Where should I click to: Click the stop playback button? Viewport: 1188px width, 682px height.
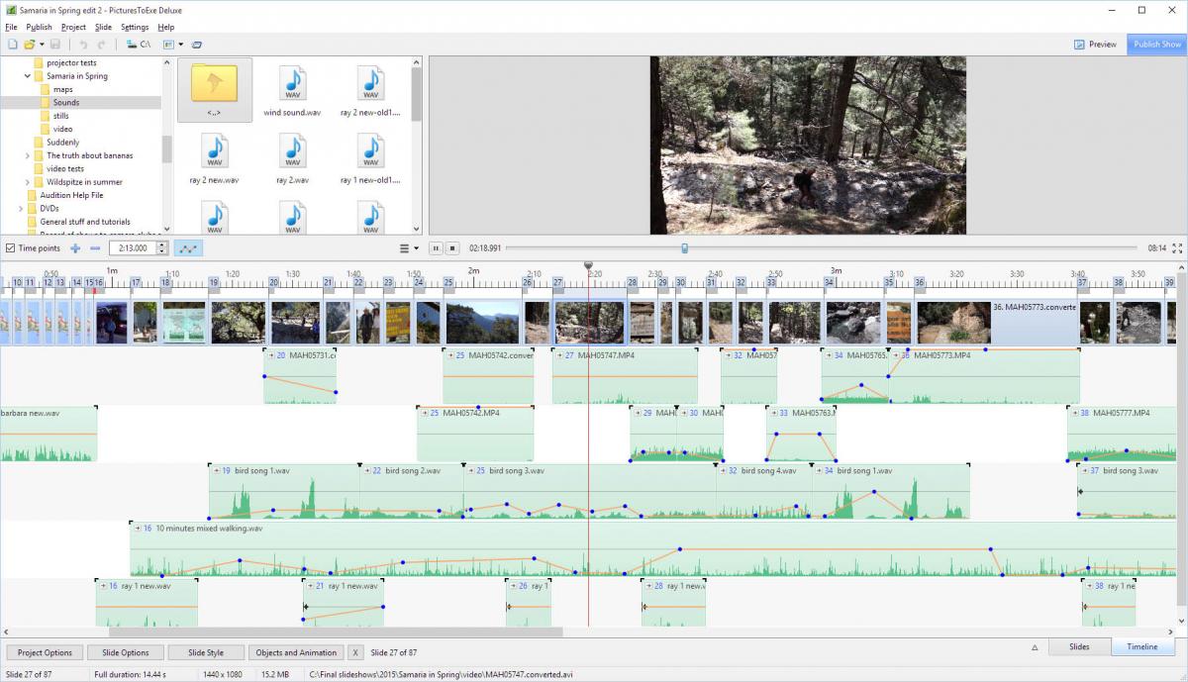pos(452,248)
